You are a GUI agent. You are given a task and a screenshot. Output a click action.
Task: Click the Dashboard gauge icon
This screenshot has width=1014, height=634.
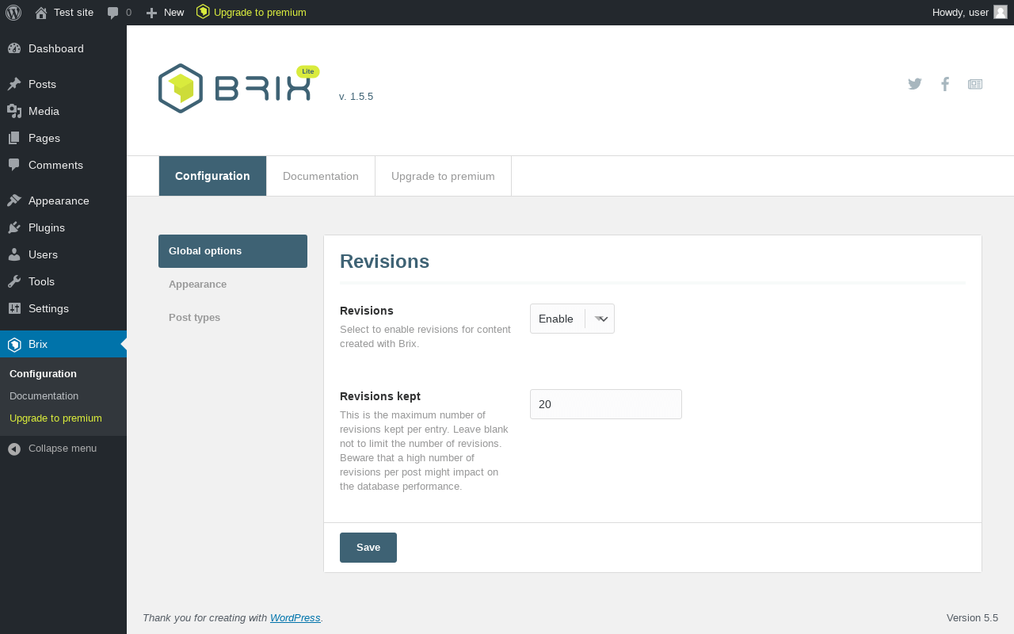tap(14, 48)
